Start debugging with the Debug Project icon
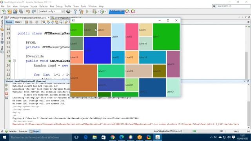251x141 pixels. coord(94,11)
